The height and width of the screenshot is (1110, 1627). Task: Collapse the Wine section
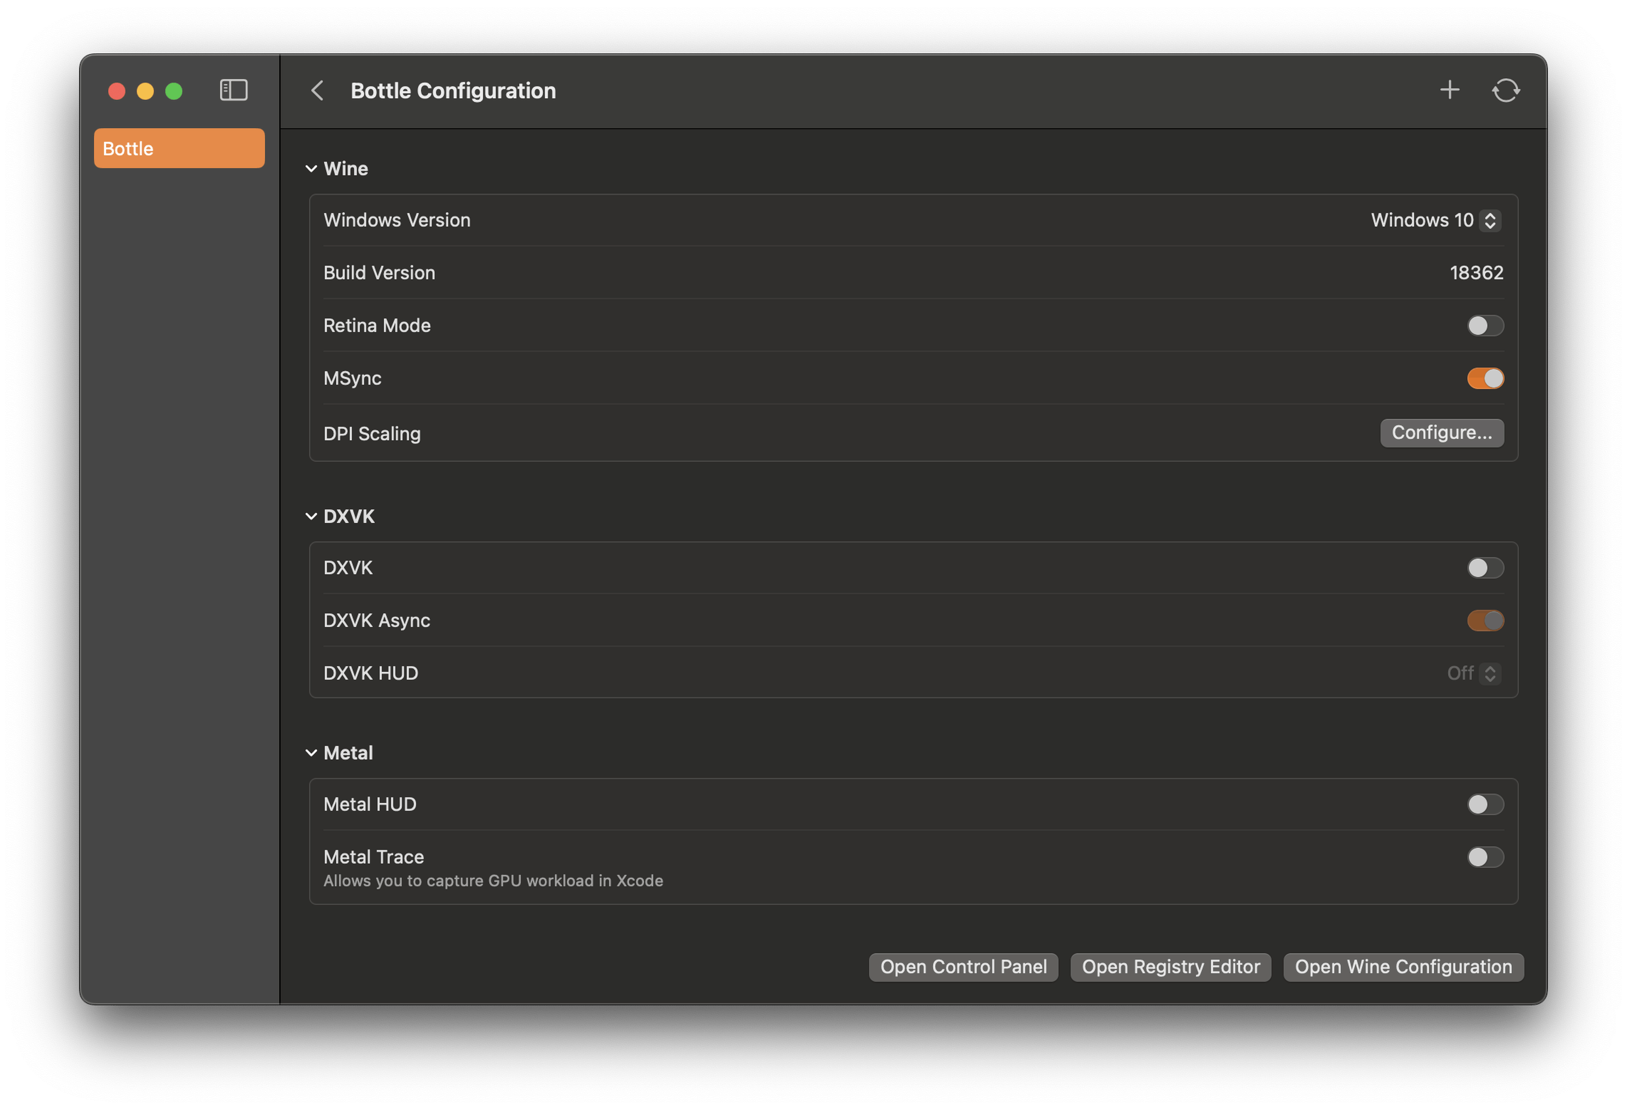point(312,169)
